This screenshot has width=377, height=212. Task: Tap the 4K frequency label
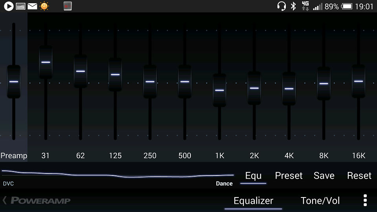tap(289, 156)
